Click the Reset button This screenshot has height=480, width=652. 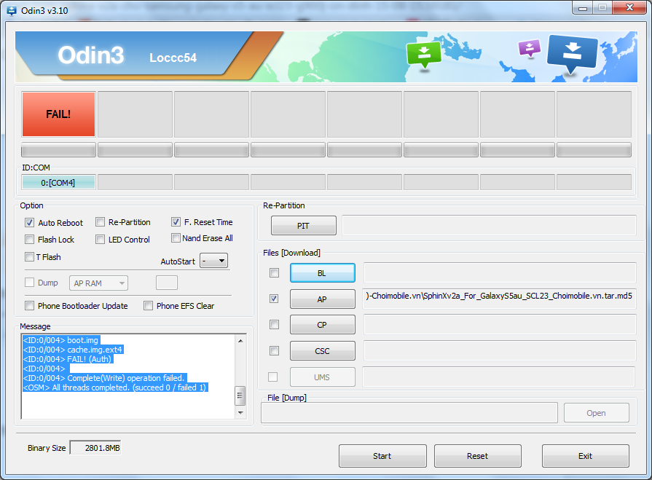click(x=478, y=456)
